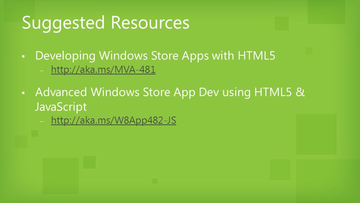Open the http://aka.ms/MVA-481 link

[103, 70]
